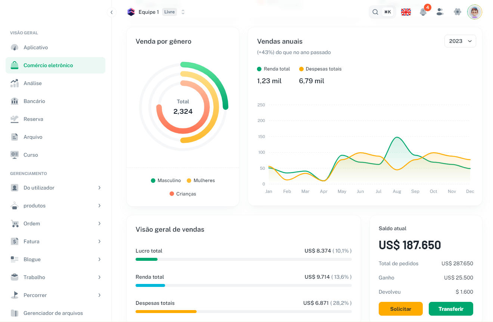Click the search magnifier icon
Viewport: 493px width, 322px height.
click(375, 12)
